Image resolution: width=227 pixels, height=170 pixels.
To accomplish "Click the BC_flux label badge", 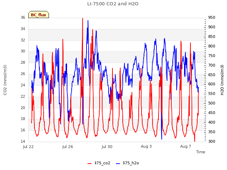I will [39, 15].
